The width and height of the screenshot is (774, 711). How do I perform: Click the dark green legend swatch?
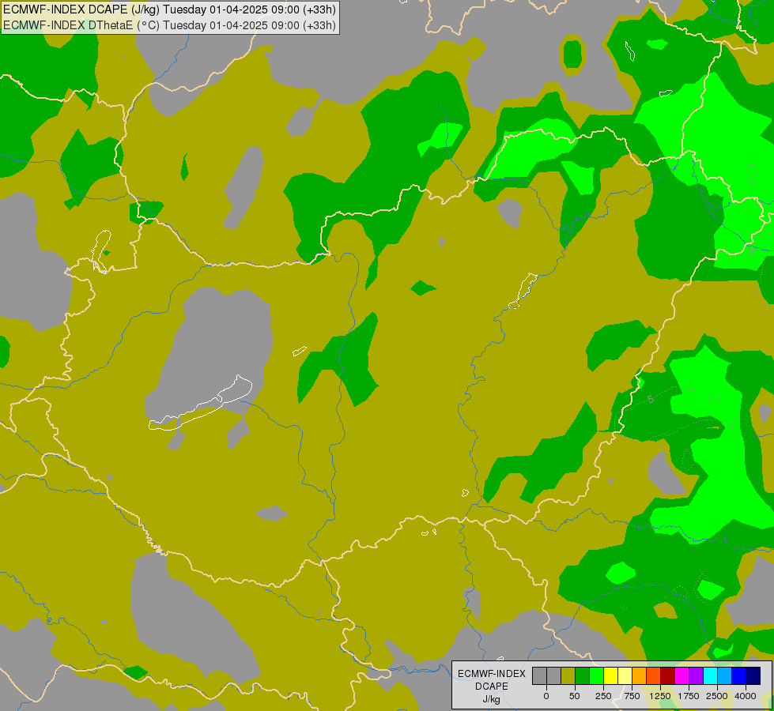tap(583, 676)
